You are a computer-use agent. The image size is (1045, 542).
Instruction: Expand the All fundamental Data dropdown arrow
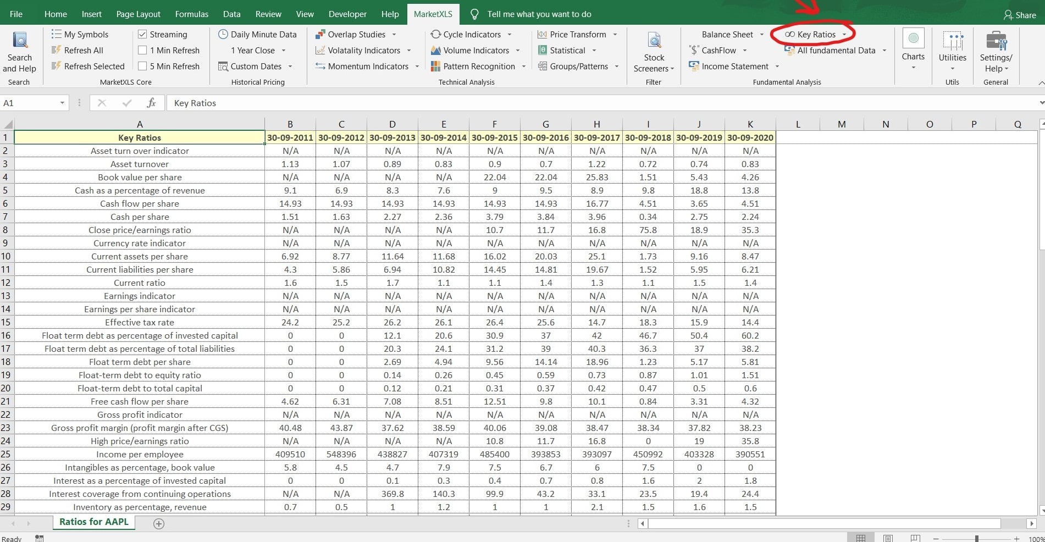pyautogui.click(x=884, y=51)
